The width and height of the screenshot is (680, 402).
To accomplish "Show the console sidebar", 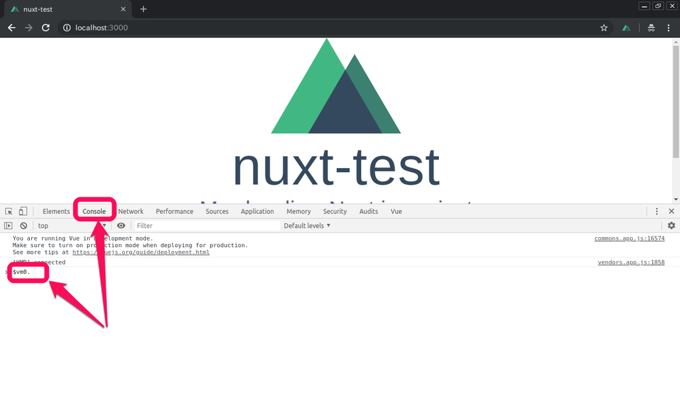I will 8,226.
